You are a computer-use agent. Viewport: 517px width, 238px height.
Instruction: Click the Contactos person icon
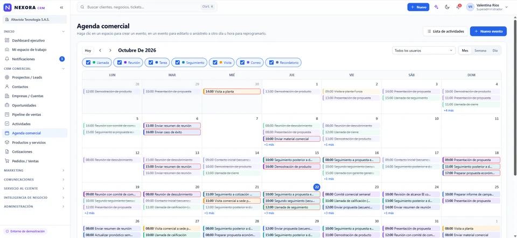click(7, 87)
